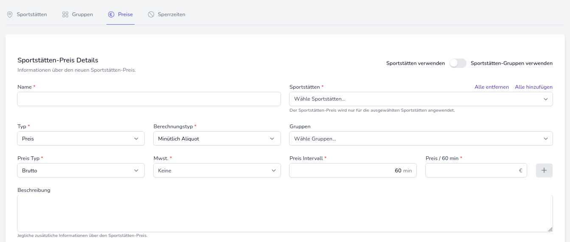
Task: Open the Mwst. dropdown showing Keine
Action: 216,170
